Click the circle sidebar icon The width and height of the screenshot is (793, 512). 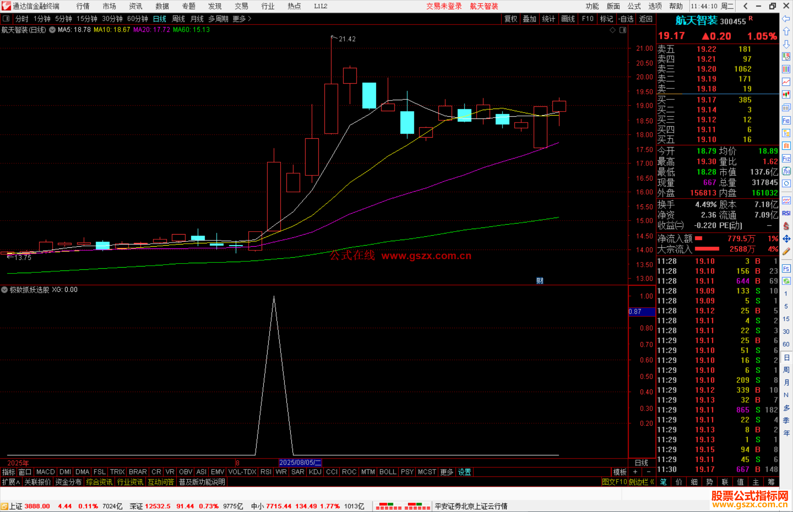pyautogui.click(x=786, y=184)
